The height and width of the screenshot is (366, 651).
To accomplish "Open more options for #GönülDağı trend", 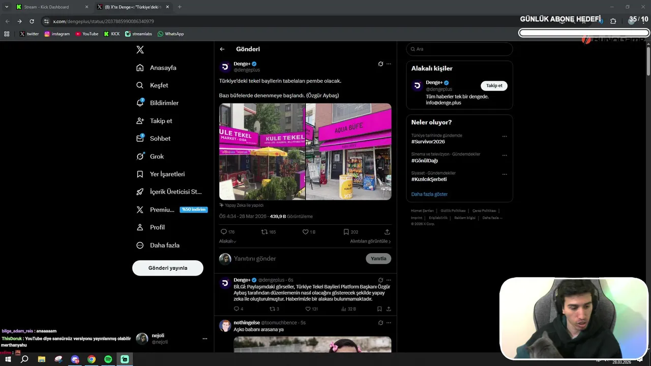I will [505, 155].
